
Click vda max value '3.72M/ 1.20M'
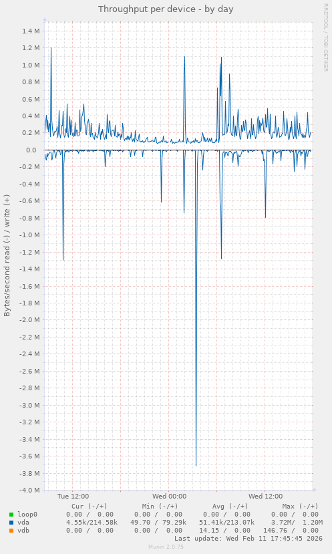tap(297, 523)
